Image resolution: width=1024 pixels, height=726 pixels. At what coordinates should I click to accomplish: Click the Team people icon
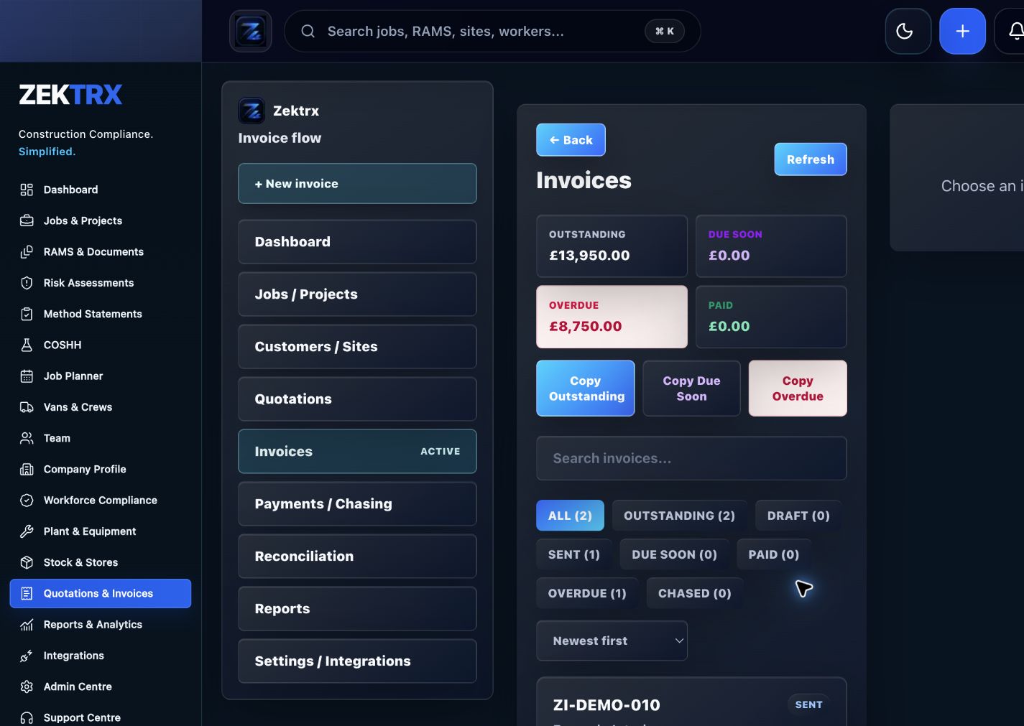27,438
